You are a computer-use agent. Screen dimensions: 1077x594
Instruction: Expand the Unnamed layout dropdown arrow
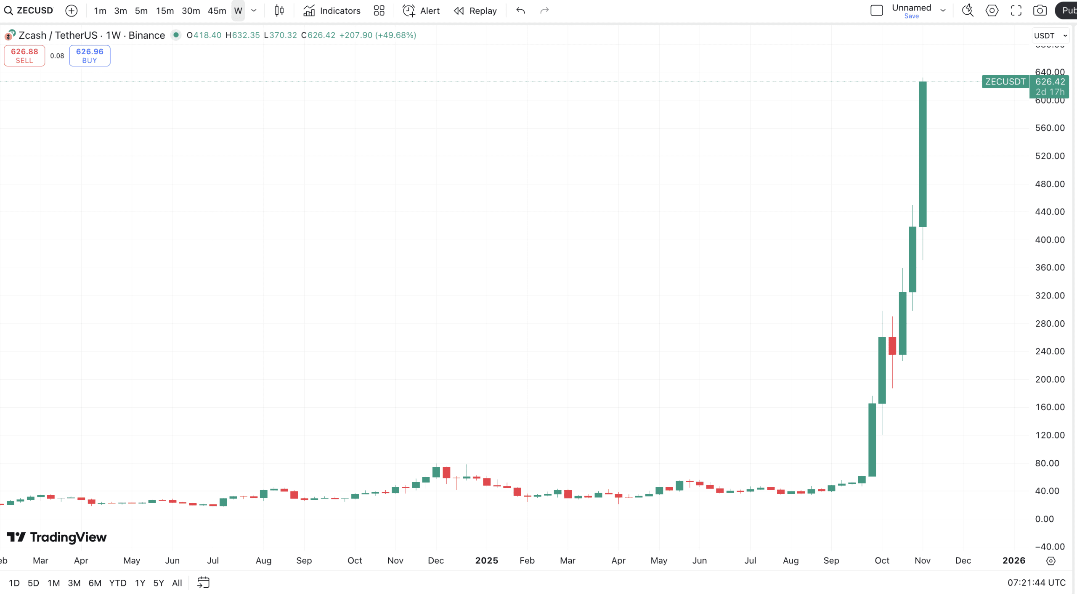click(943, 11)
